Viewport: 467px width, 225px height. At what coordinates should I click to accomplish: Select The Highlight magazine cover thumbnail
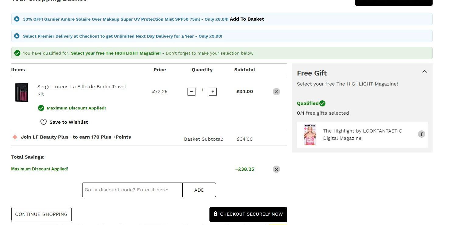click(x=310, y=135)
